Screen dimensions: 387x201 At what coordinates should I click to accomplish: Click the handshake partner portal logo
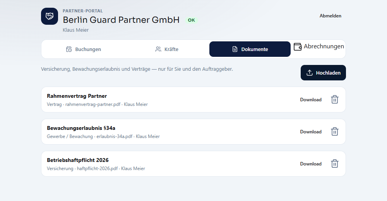[x=50, y=16]
